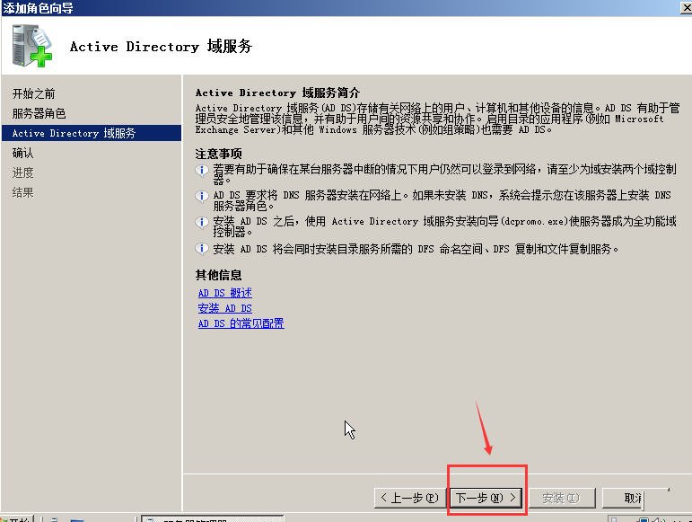Click the Next step (下一步) button

pos(486,498)
